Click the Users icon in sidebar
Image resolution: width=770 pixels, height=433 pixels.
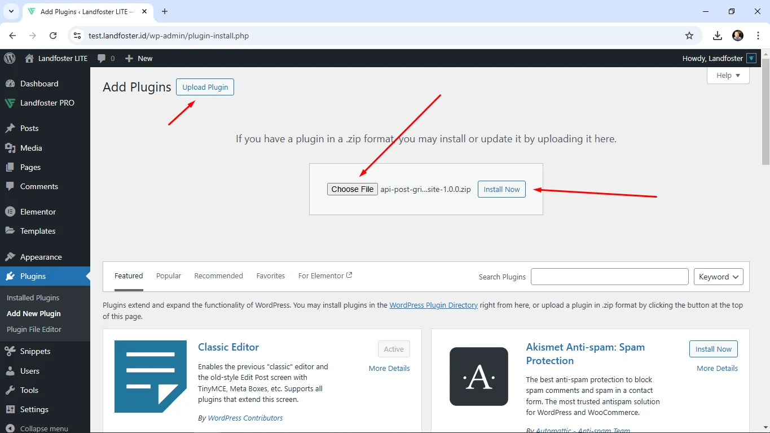click(10, 371)
